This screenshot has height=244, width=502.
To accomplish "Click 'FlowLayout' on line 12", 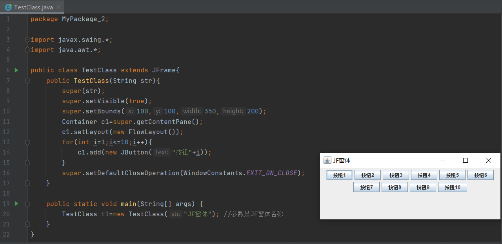I will [148, 132].
